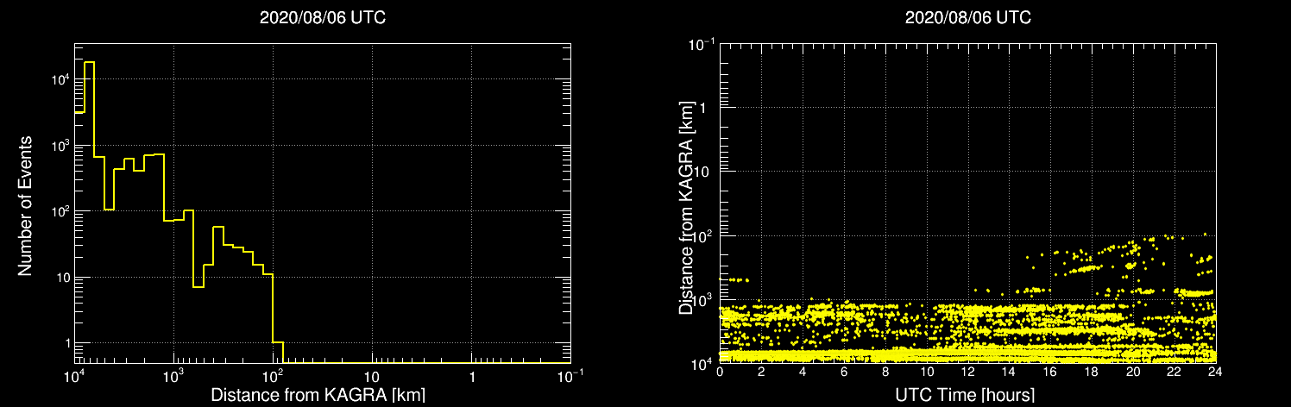Click the 10³ tick on scatter plot distance axis

pos(702,298)
